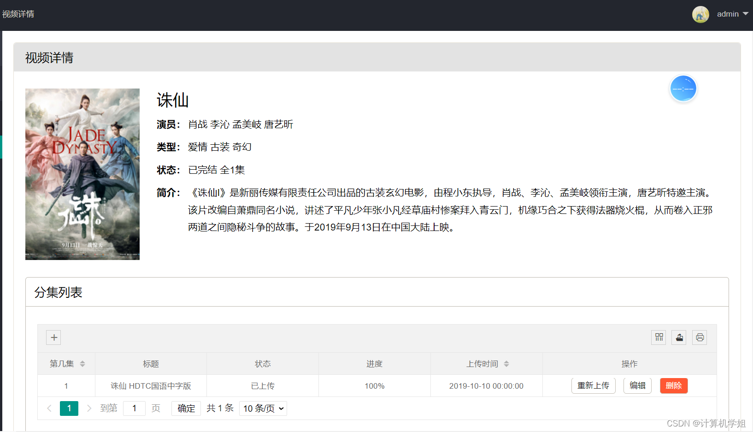Open the 10 条/页 page size dropdown
This screenshot has height=432, width=753.
[263, 408]
